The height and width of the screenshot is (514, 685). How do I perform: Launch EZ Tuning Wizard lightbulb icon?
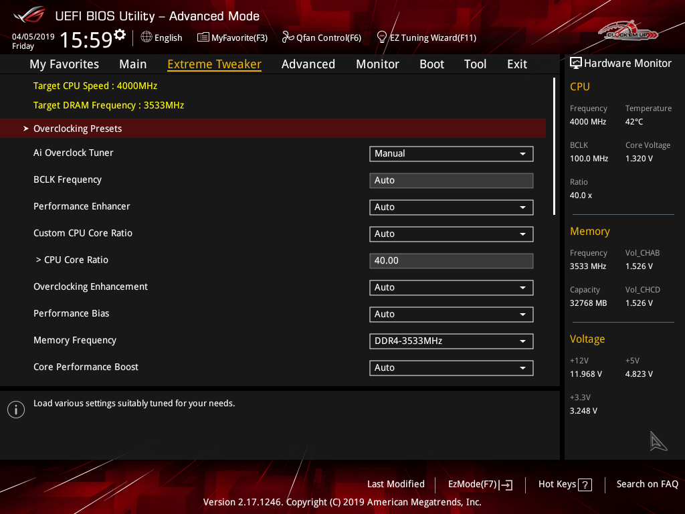coord(382,37)
